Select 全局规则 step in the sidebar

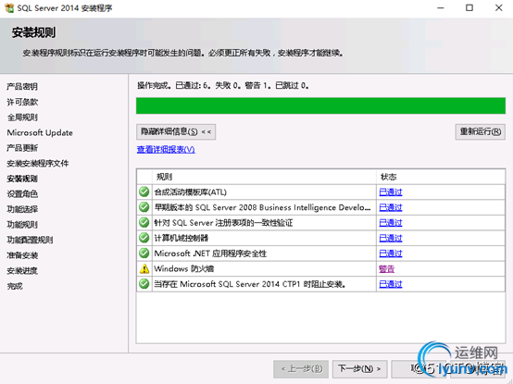(22, 118)
